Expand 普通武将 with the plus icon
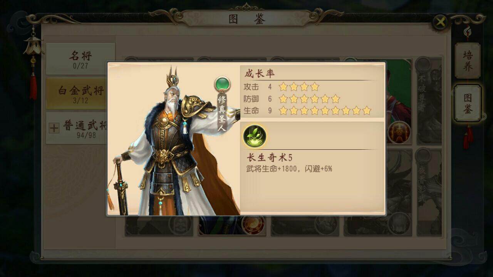The width and height of the screenshot is (493, 277). 54,128
